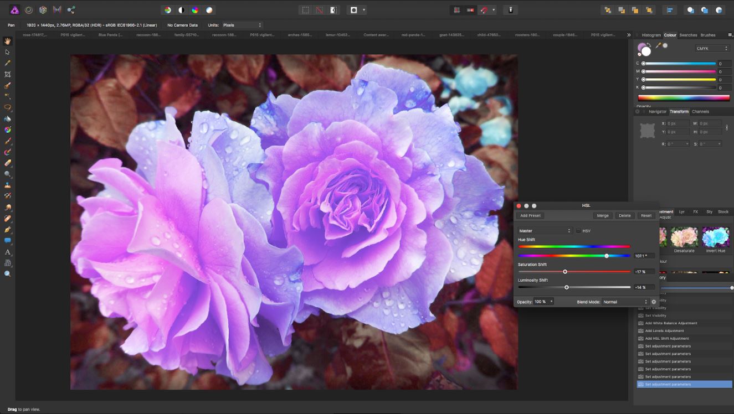Click the Select All toolbar icon
The image size is (734, 414).
tap(305, 10)
